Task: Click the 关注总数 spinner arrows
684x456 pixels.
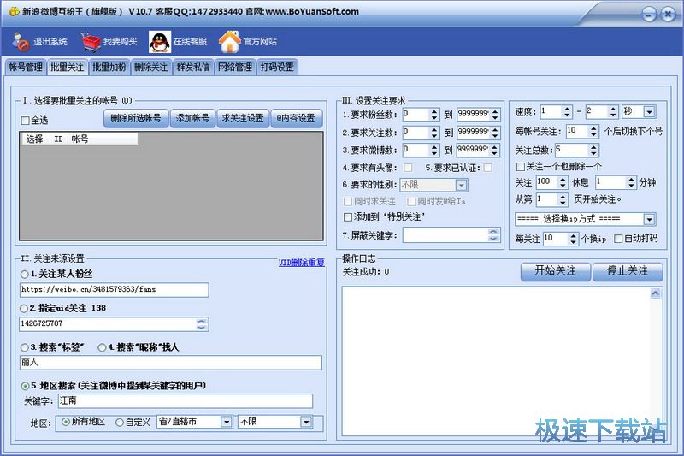Action: pos(593,151)
